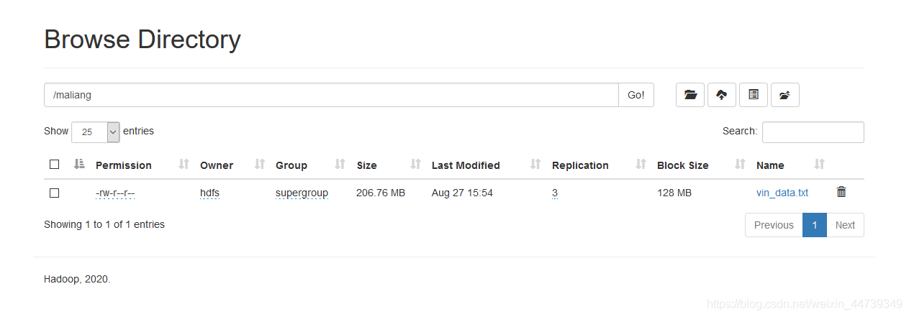Image resolution: width=909 pixels, height=317 pixels.
Task: Sort by the Permission column arrows
Action: 184,165
